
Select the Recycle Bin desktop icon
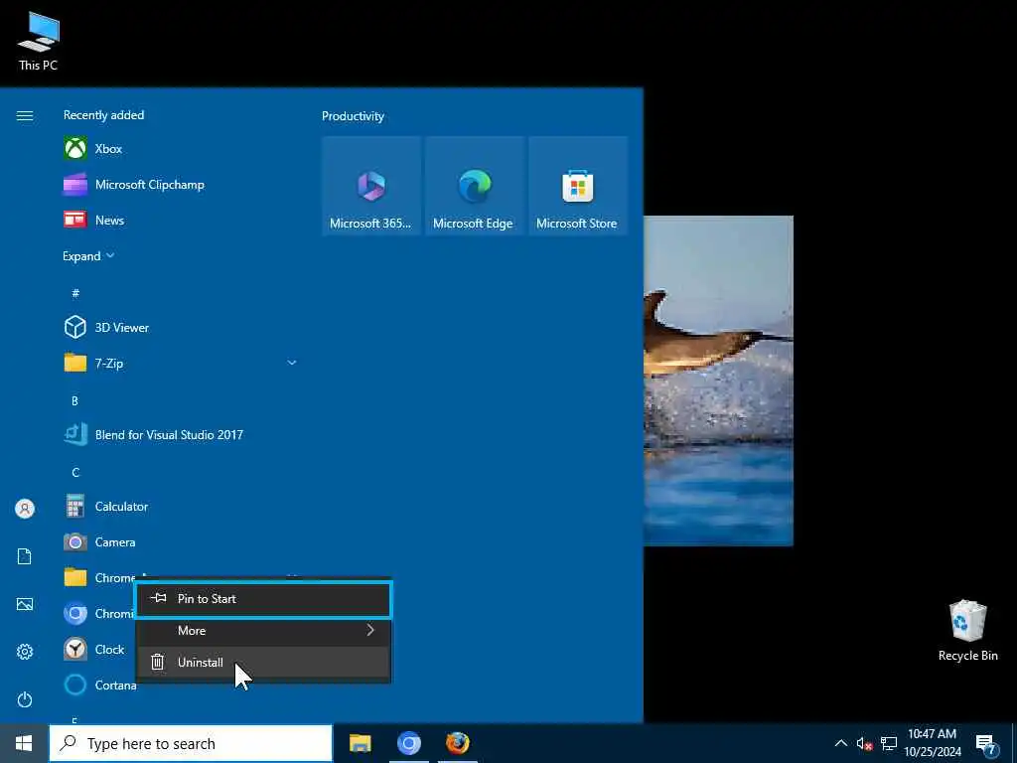point(967,631)
